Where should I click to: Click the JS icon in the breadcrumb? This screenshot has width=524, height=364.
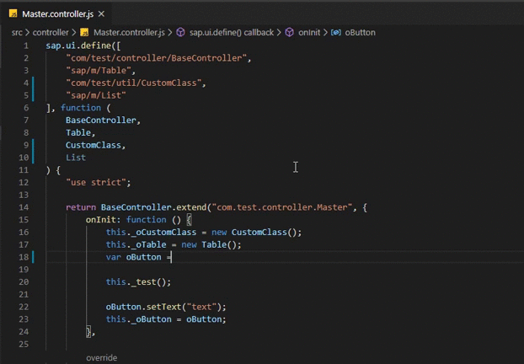pyautogui.click(x=84, y=32)
